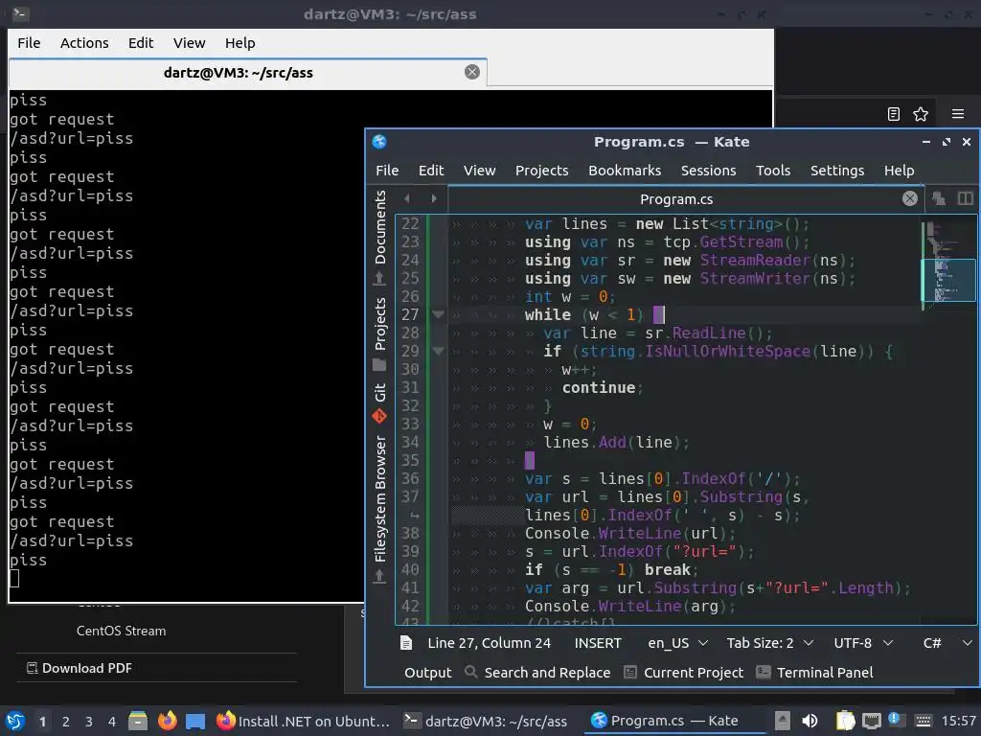Open the clipboard manager tray icon

click(845, 721)
